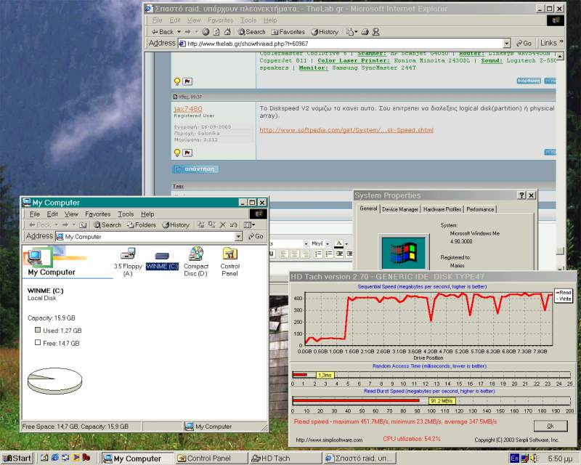Open the Control Panel icon in My Computer
Image resolution: width=581 pixels, height=465 pixels.
tap(229, 262)
